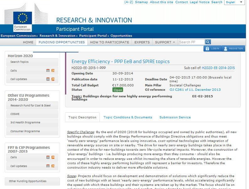The image size is (249, 189).
Task: Click Publication date value 11-12-2013
Action: tap(123, 79)
